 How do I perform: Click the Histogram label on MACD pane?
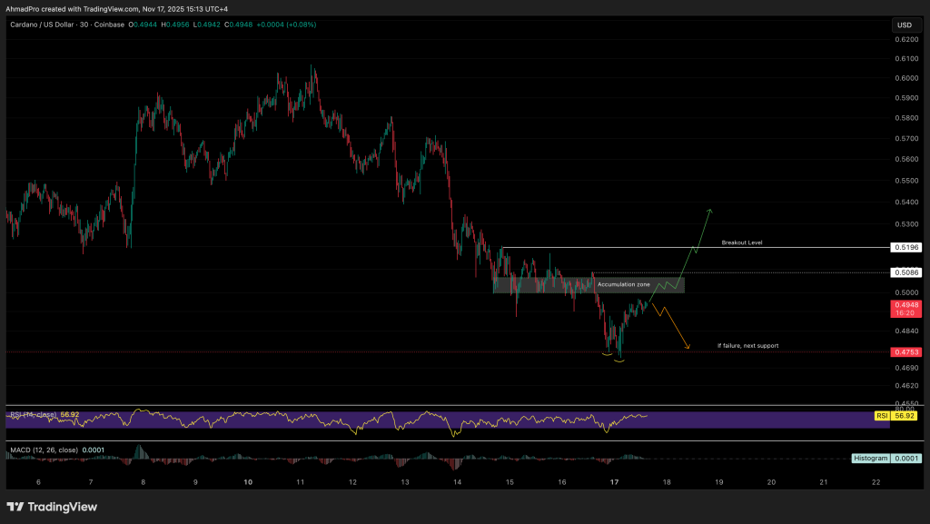click(870, 459)
